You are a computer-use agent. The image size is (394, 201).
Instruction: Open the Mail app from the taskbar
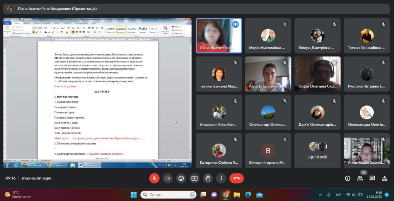259,195
